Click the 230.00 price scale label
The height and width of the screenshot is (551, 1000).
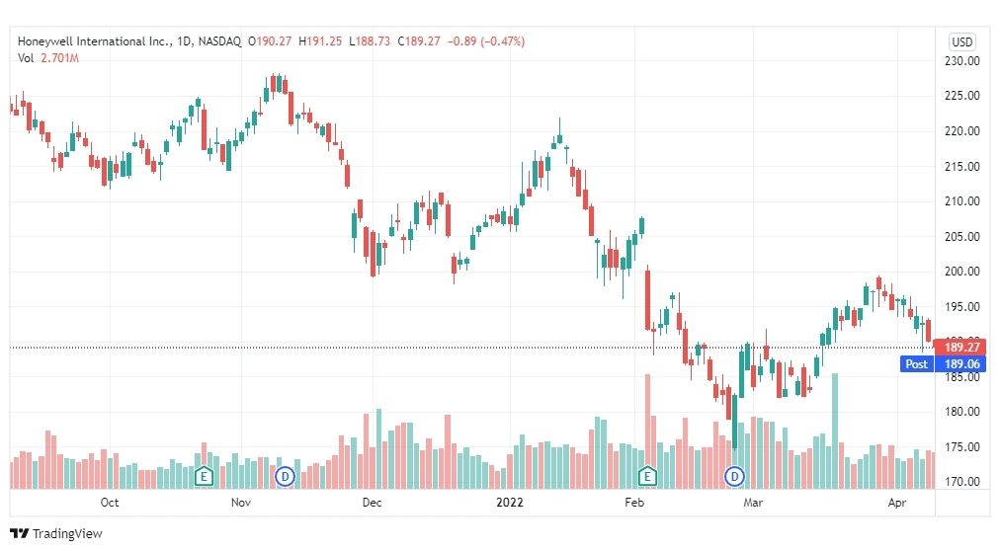(961, 61)
